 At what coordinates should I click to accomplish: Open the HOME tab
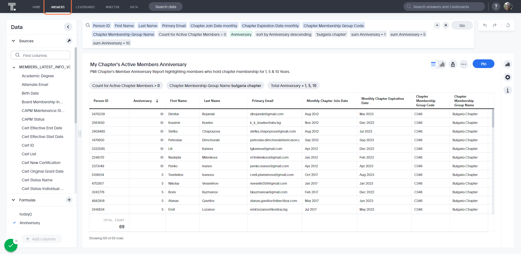point(36,7)
